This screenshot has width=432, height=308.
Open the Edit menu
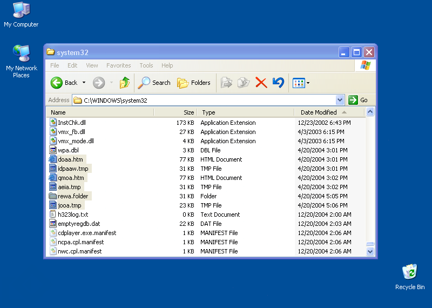(x=72, y=65)
